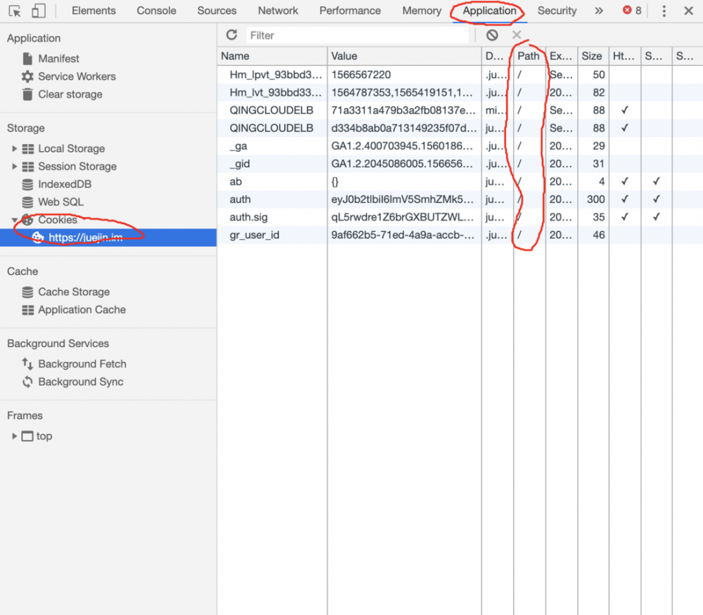Open the Security tab
Screen dimensions: 703x615
pyautogui.click(x=557, y=11)
